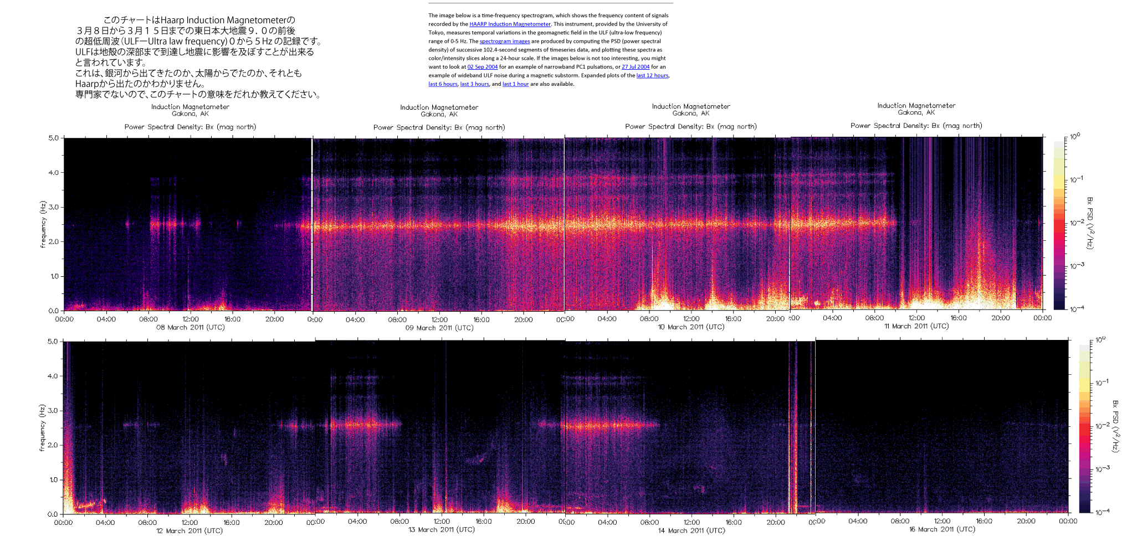This screenshot has height=552, width=1132.
Task: Select the 13 March 2011 spectrogram
Action: (x=440, y=427)
